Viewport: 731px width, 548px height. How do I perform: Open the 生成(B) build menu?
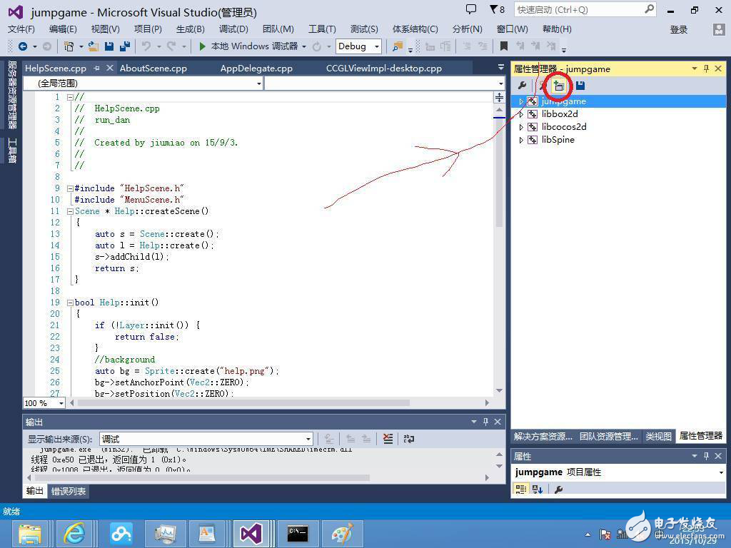click(x=190, y=29)
